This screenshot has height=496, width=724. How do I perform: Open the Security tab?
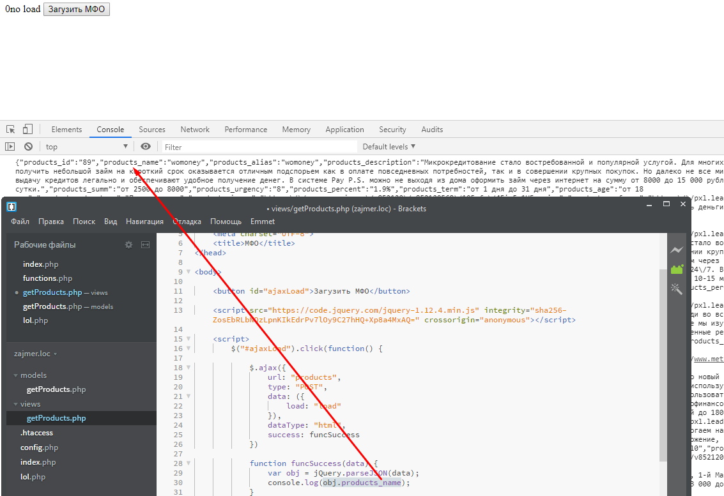pyautogui.click(x=392, y=130)
